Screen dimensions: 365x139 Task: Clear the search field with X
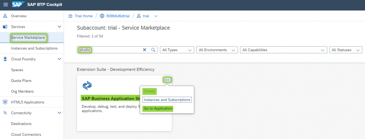click(145, 50)
